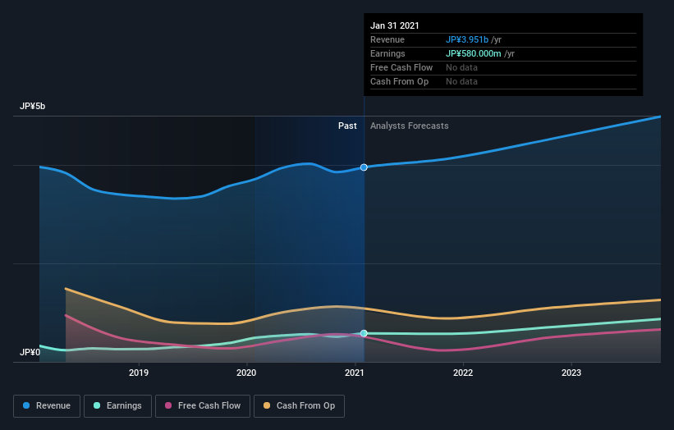Image resolution: width=674 pixels, height=430 pixels.
Task: Click the Jan 31 2021 tooltip date
Action: (x=395, y=25)
